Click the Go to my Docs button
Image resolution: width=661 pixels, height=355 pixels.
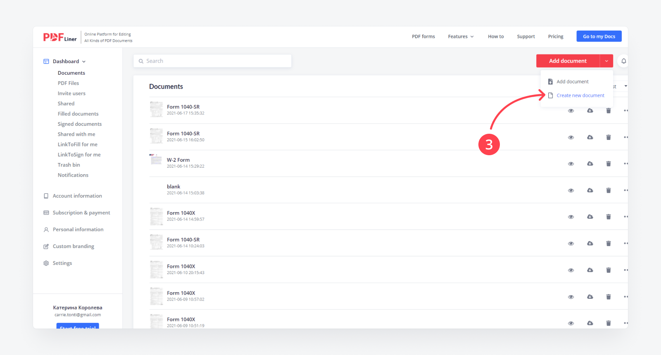coord(599,37)
